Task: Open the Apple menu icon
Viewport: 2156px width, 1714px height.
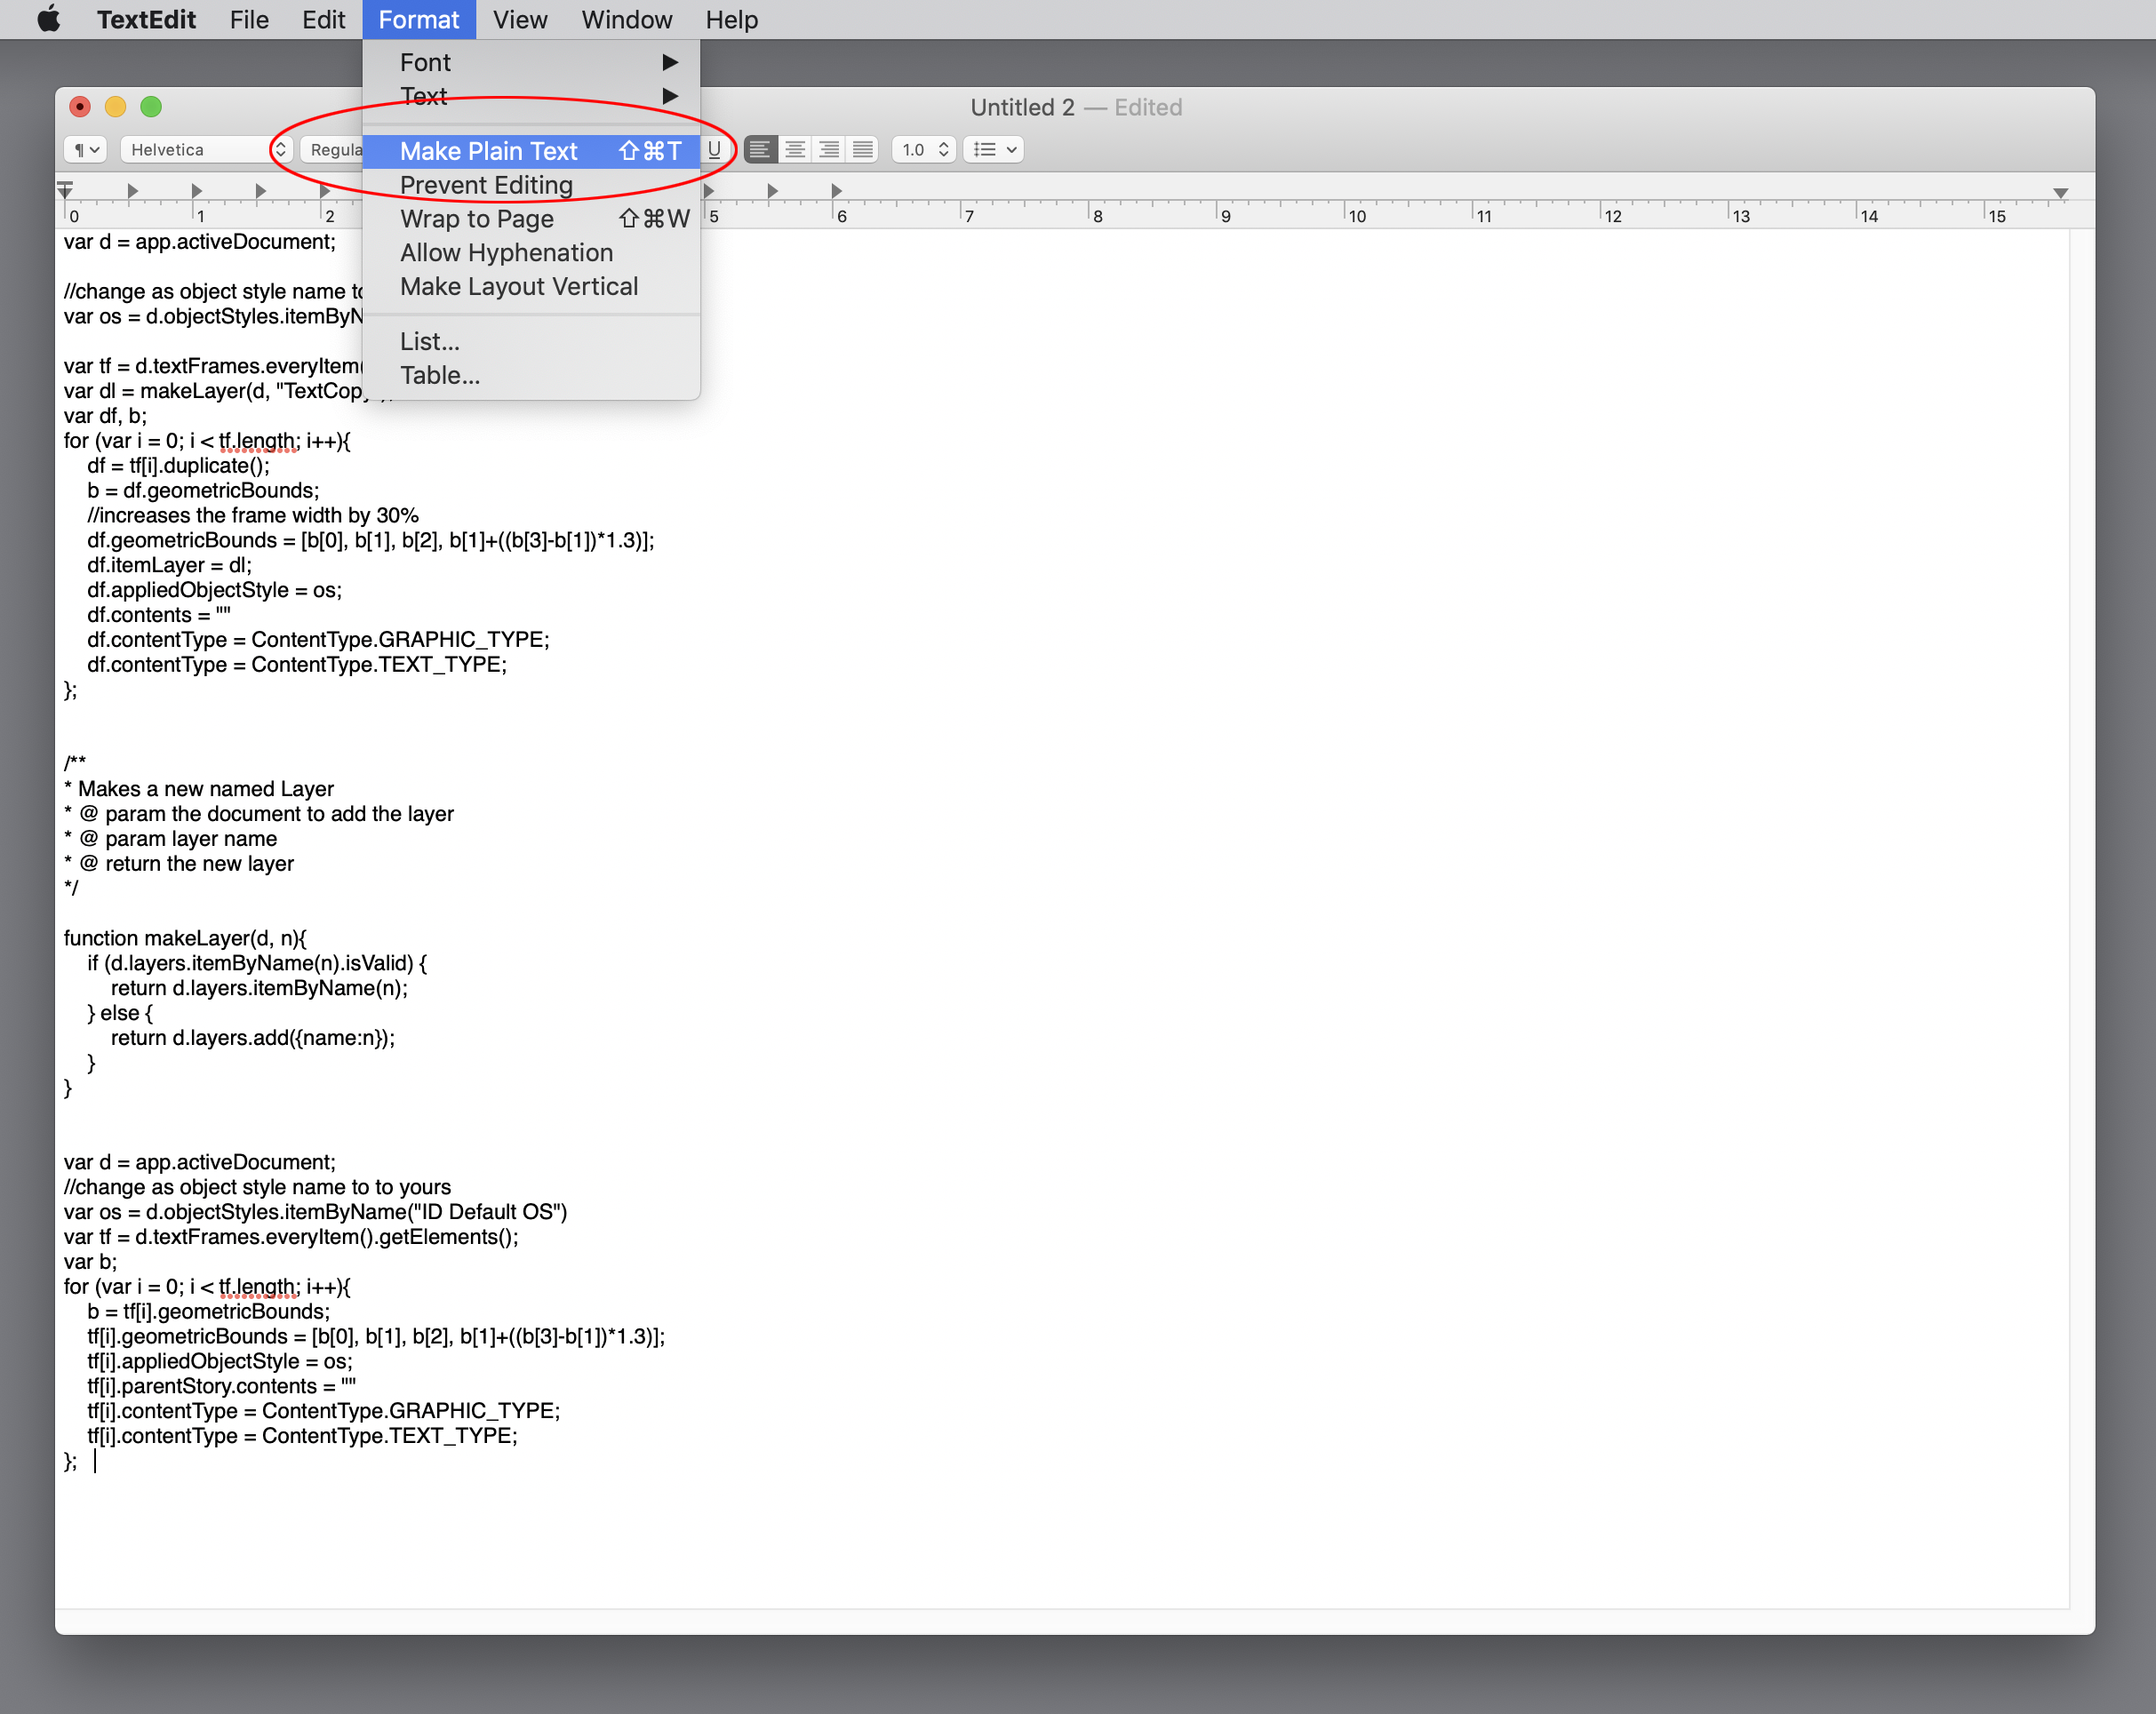Action: coord(49,20)
